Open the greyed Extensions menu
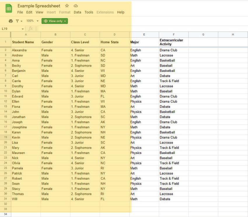 [x=105, y=12]
